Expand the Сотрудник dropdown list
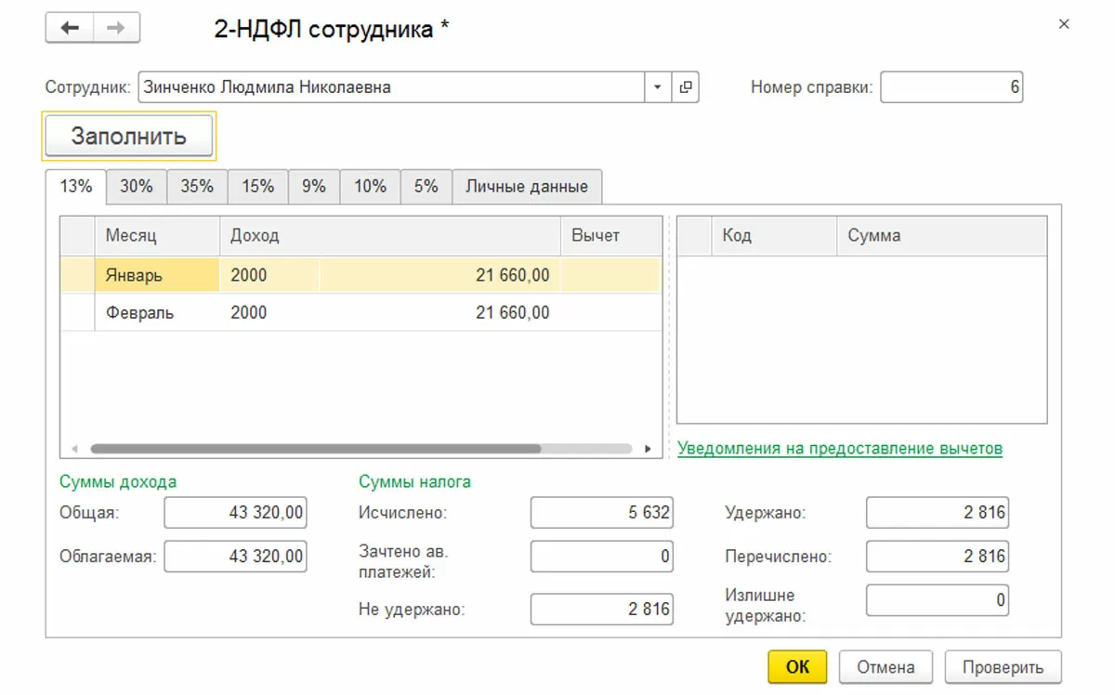Viewport: 1115px width, 695px height. 658,87
